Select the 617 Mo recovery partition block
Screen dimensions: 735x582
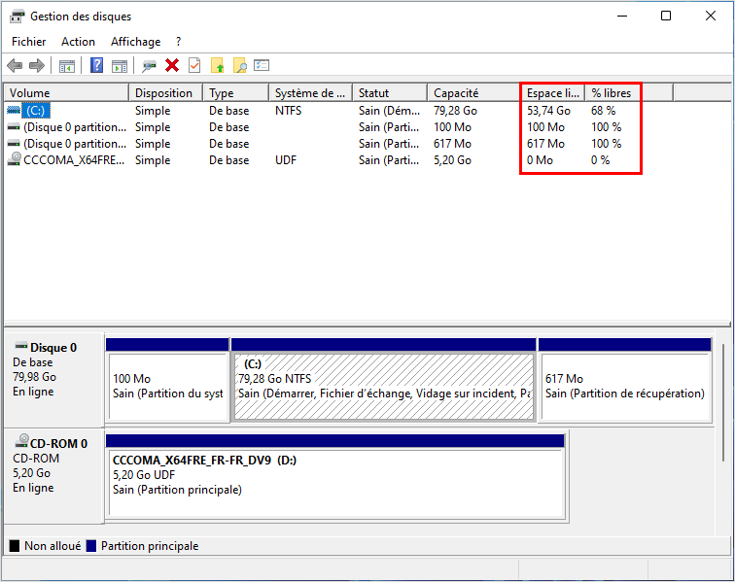(x=625, y=380)
